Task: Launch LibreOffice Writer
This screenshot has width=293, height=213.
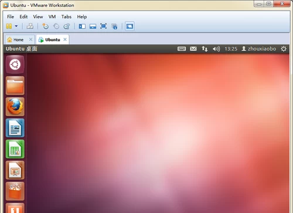Action: pyautogui.click(x=15, y=128)
